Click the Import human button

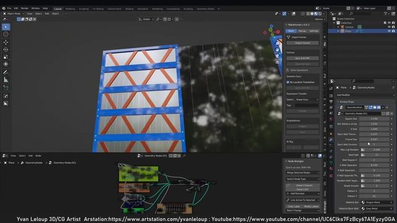point(303,43)
